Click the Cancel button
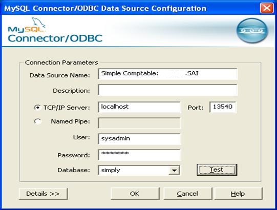 pos(188,194)
